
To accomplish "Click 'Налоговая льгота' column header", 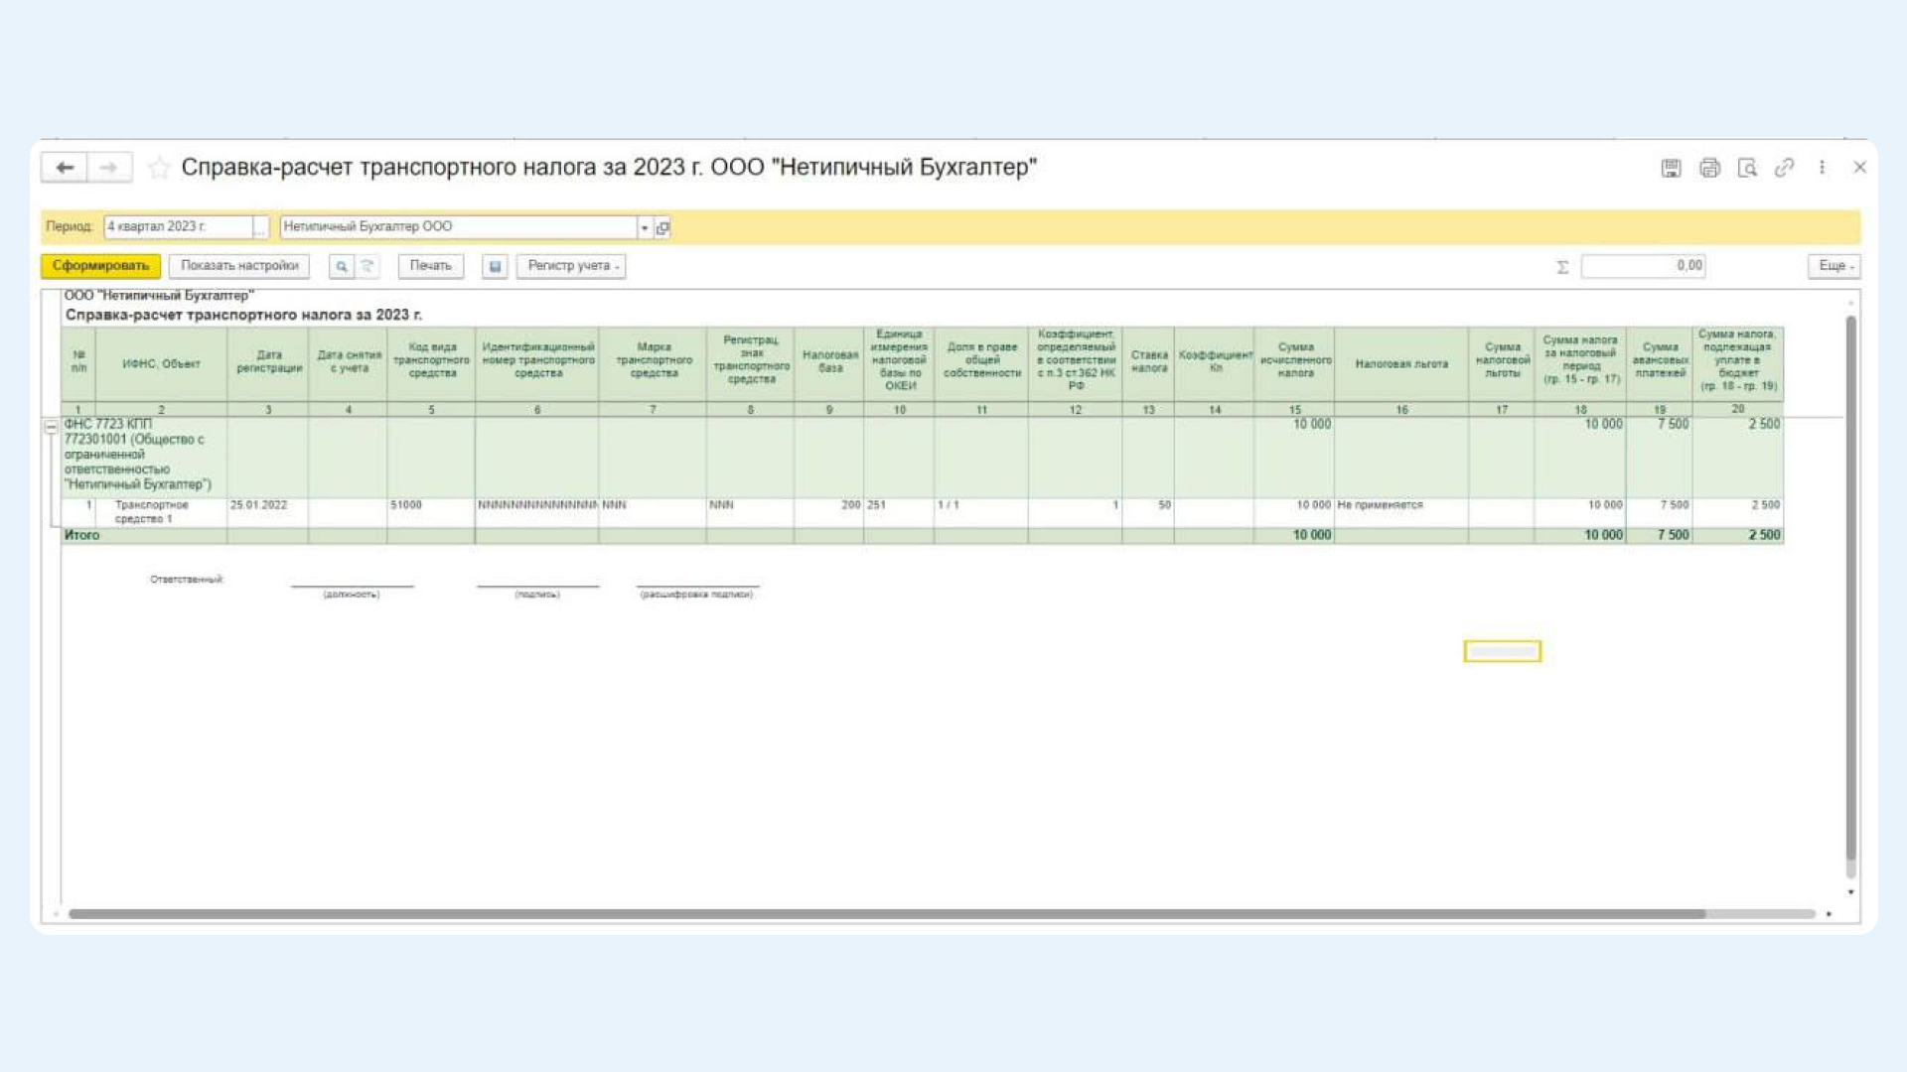I will [1400, 364].
